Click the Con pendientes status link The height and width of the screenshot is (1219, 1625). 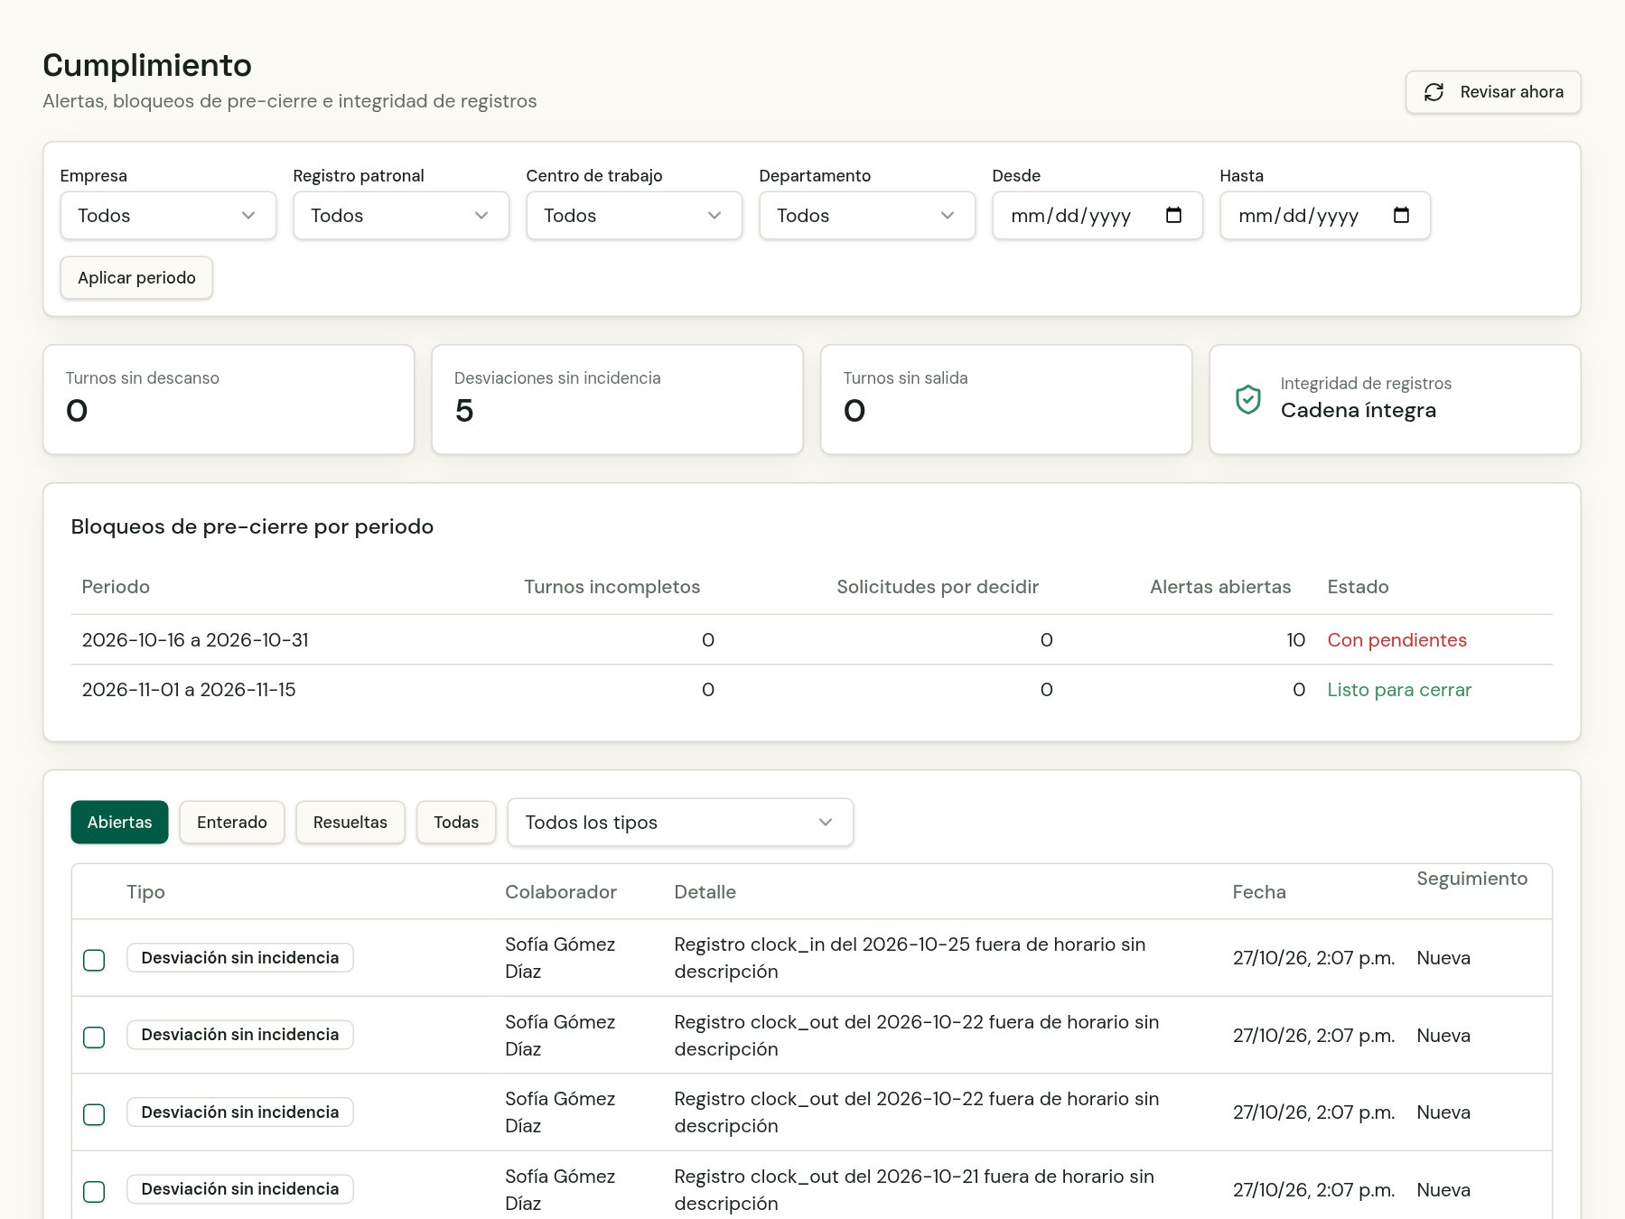click(1396, 640)
